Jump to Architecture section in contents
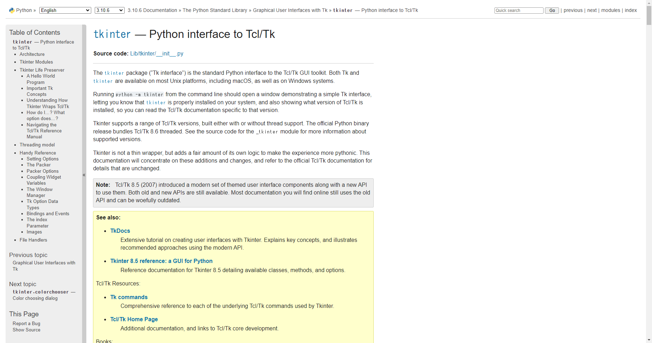652x343 pixels. coord(32,54)
